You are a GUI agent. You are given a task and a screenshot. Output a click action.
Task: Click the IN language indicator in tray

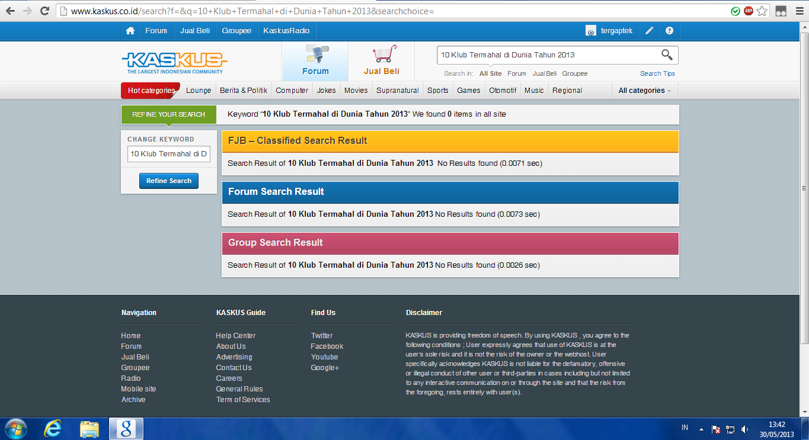(685, 428)
